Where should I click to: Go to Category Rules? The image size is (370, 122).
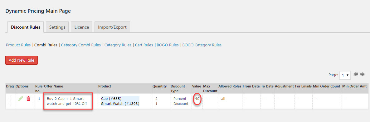tap(118, 45)
